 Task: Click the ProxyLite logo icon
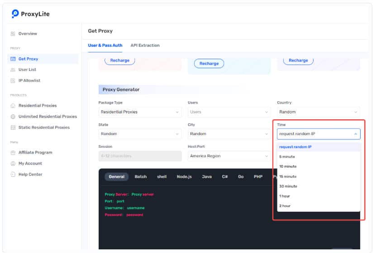[15, 14]
